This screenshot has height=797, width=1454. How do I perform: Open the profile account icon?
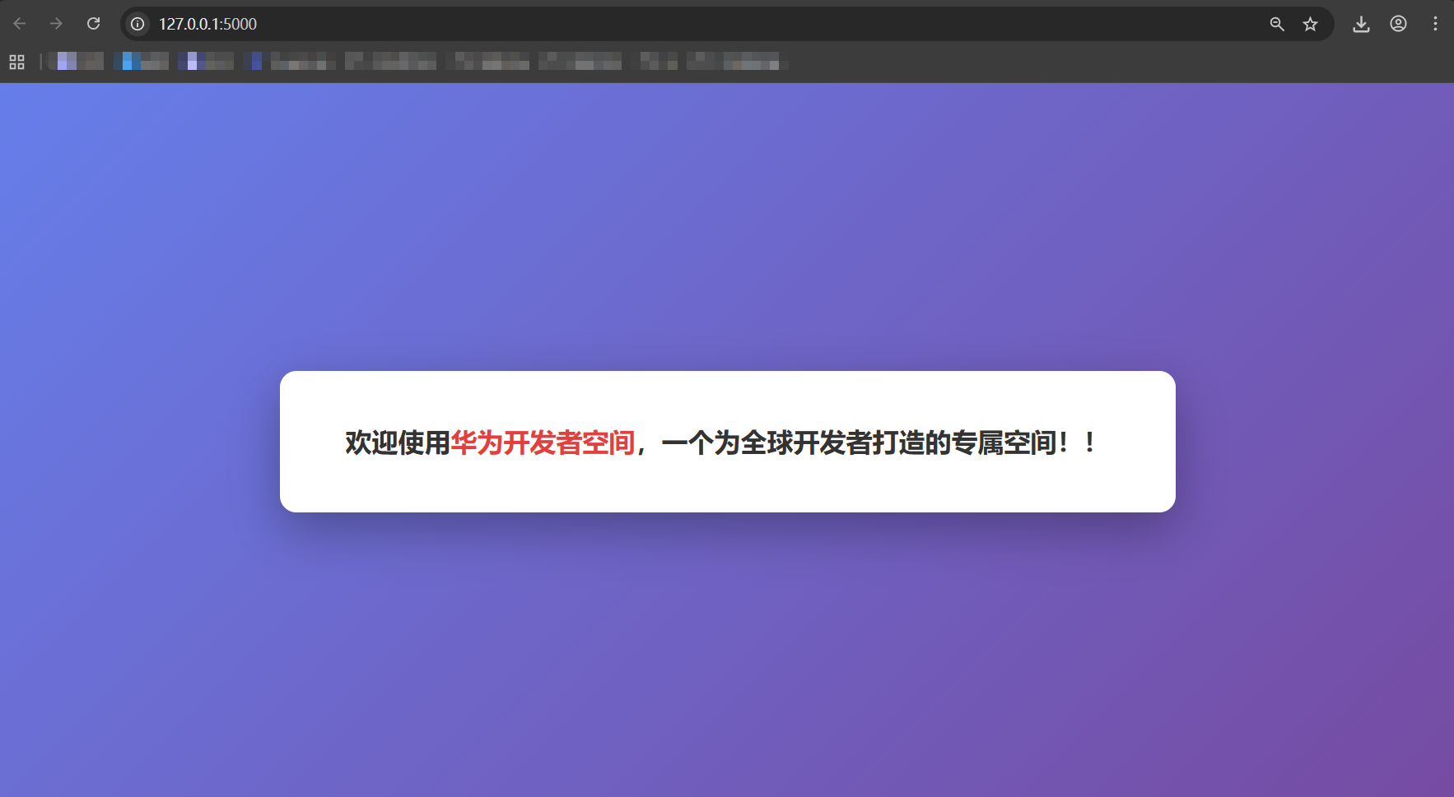(x=1398, y=24)
